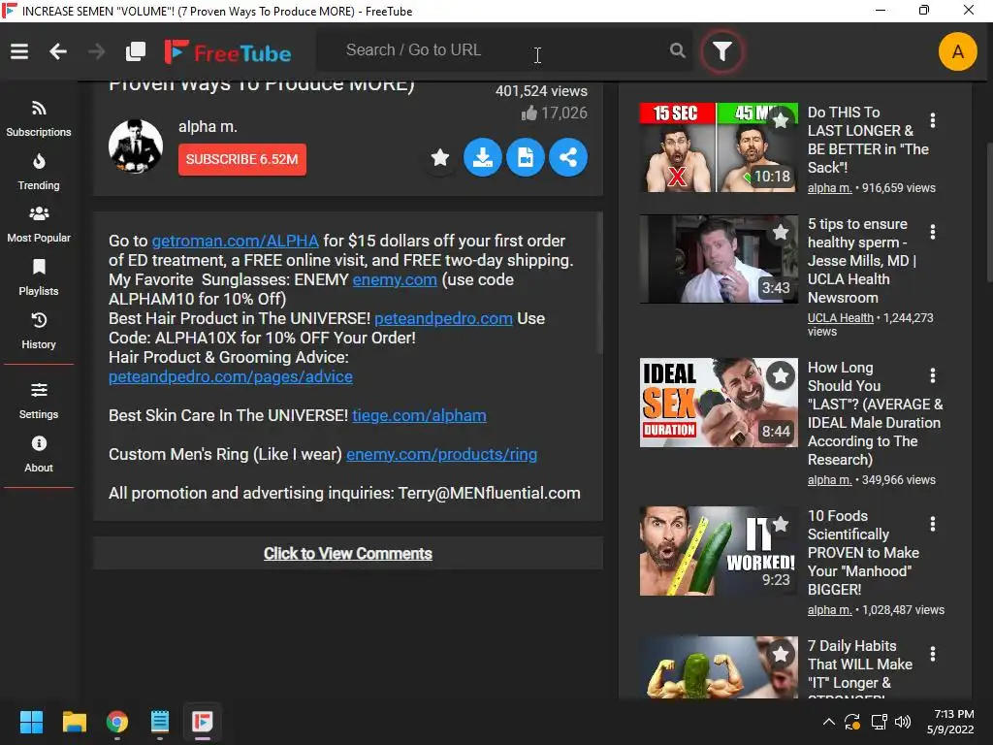Click the alpha m. channel avatar

point(136,146)
